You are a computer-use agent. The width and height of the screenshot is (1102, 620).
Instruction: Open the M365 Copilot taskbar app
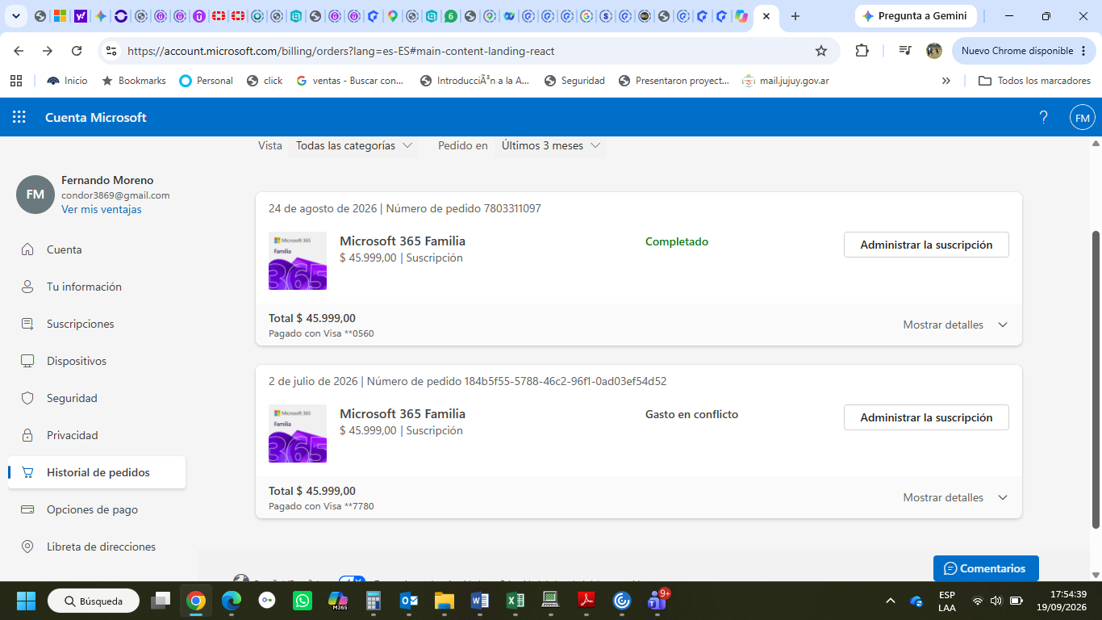(337, 601)
